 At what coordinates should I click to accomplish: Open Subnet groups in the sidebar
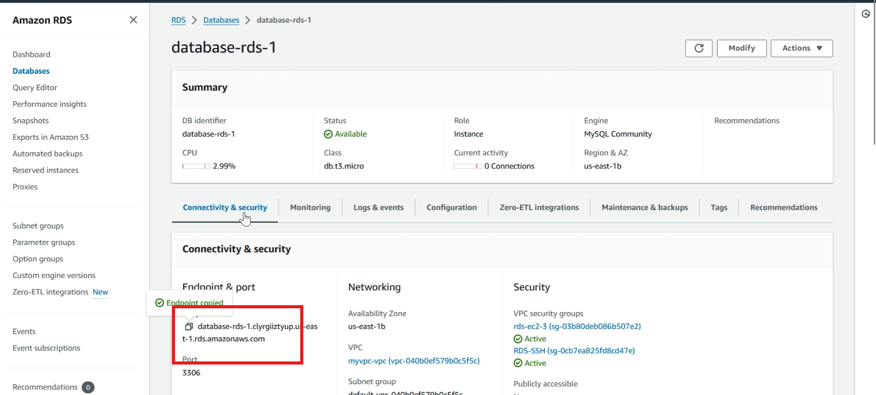[38, 225]
